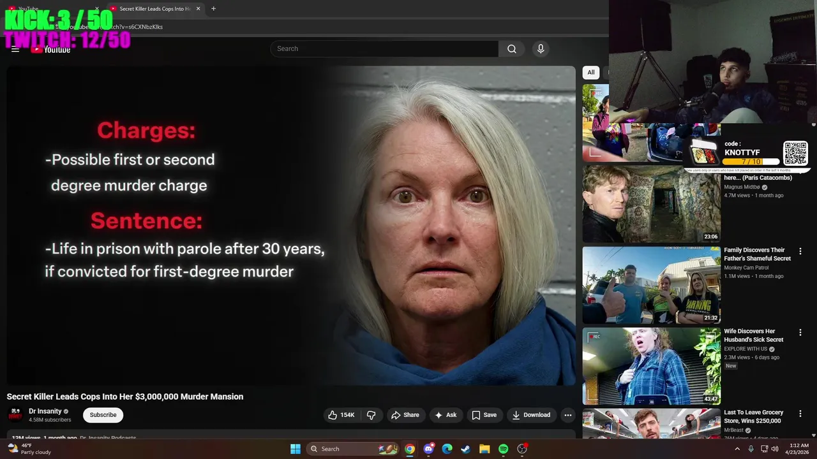
Task: Open the Paris Catacombs video thumbnail
Action: (651, 204)
